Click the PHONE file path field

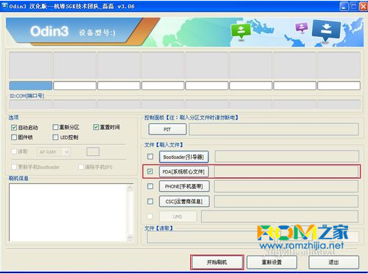286,187
